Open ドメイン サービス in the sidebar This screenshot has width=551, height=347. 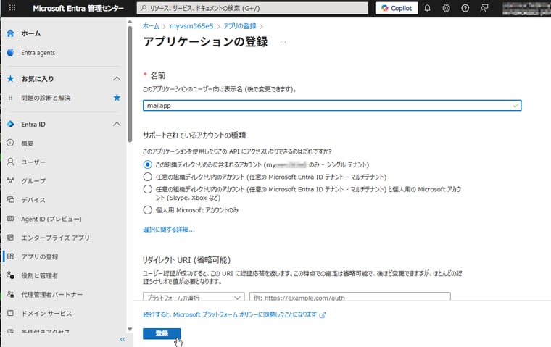pyautogui.click(x=46, y=314)
